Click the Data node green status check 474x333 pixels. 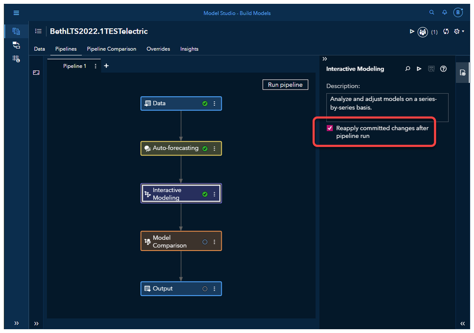(x=205, y=104)
